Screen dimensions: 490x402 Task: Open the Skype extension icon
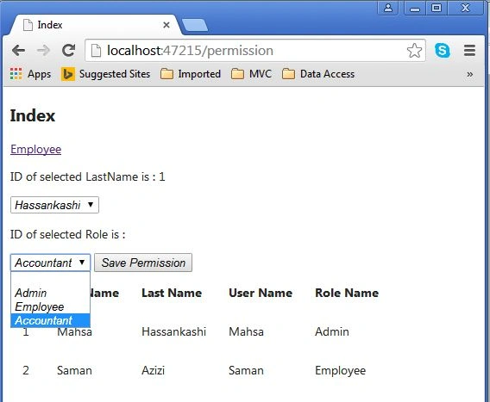pyautogui.click(x=443, y=50)
